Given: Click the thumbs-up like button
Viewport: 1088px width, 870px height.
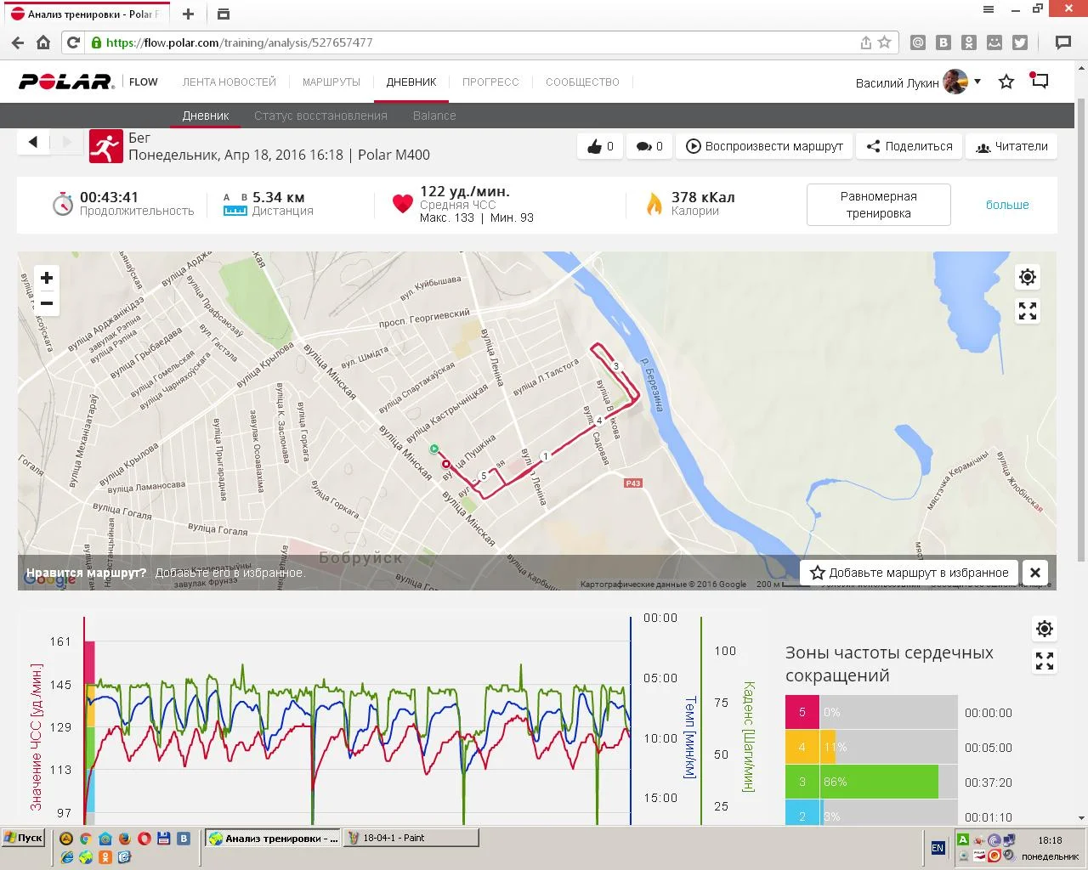Looking at the screenshot, I should 600,146.
